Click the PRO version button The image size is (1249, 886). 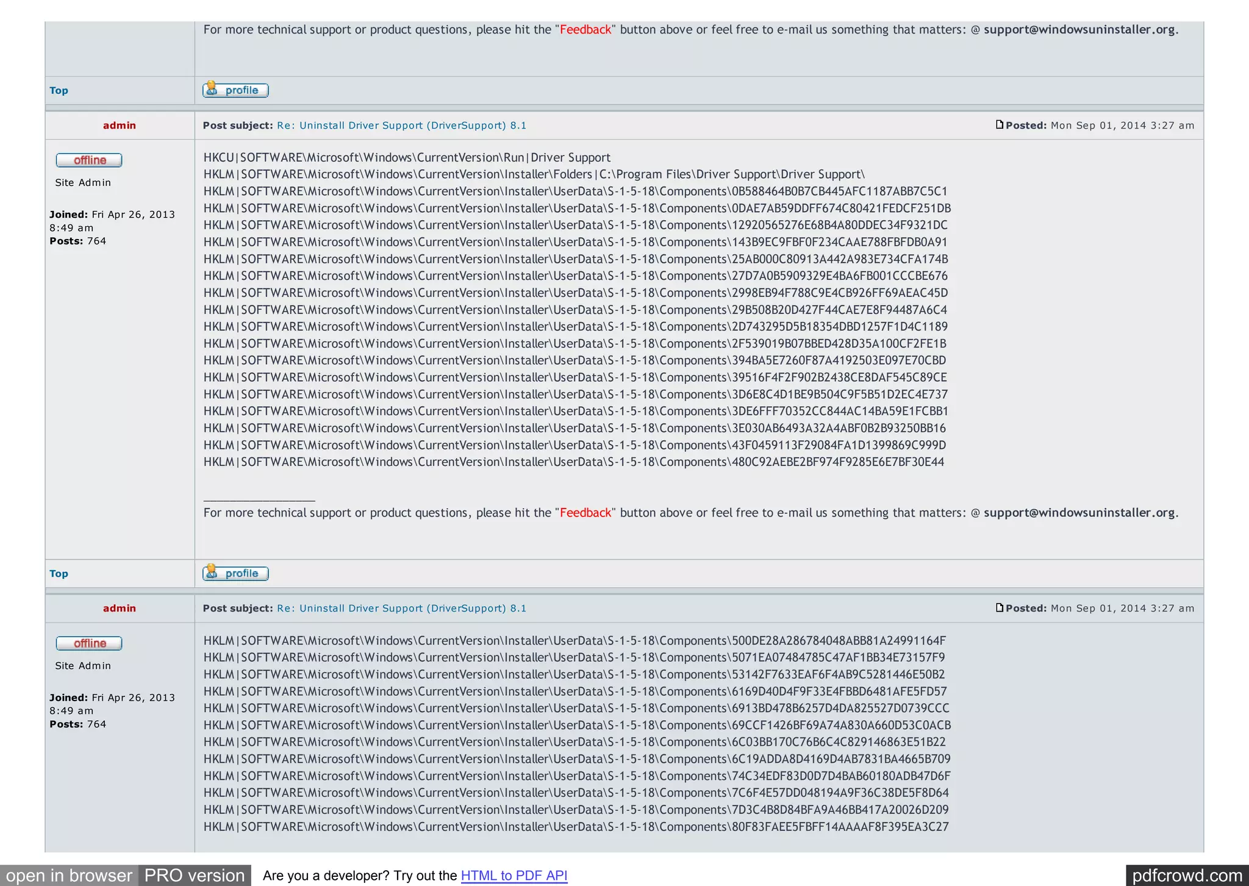195,876
